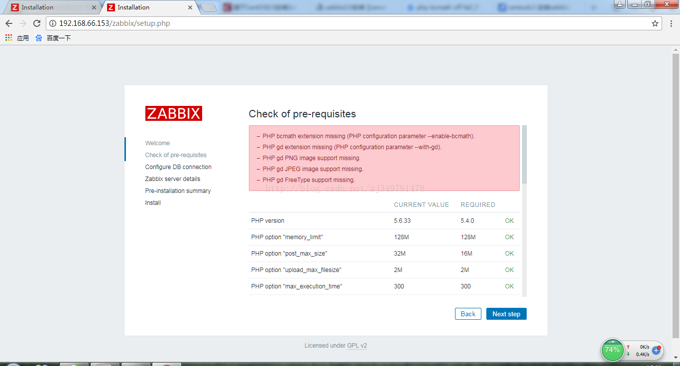Close the first Installation tab

(x=94, y=7)
